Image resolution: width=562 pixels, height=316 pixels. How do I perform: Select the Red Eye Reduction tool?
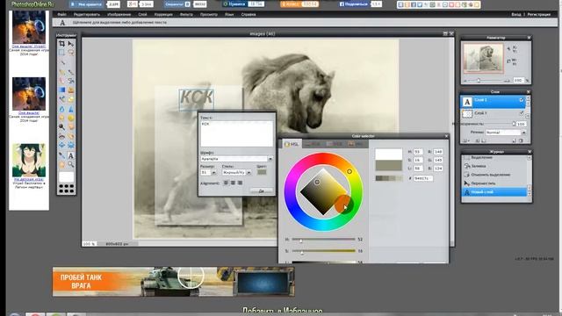point(61,137)
